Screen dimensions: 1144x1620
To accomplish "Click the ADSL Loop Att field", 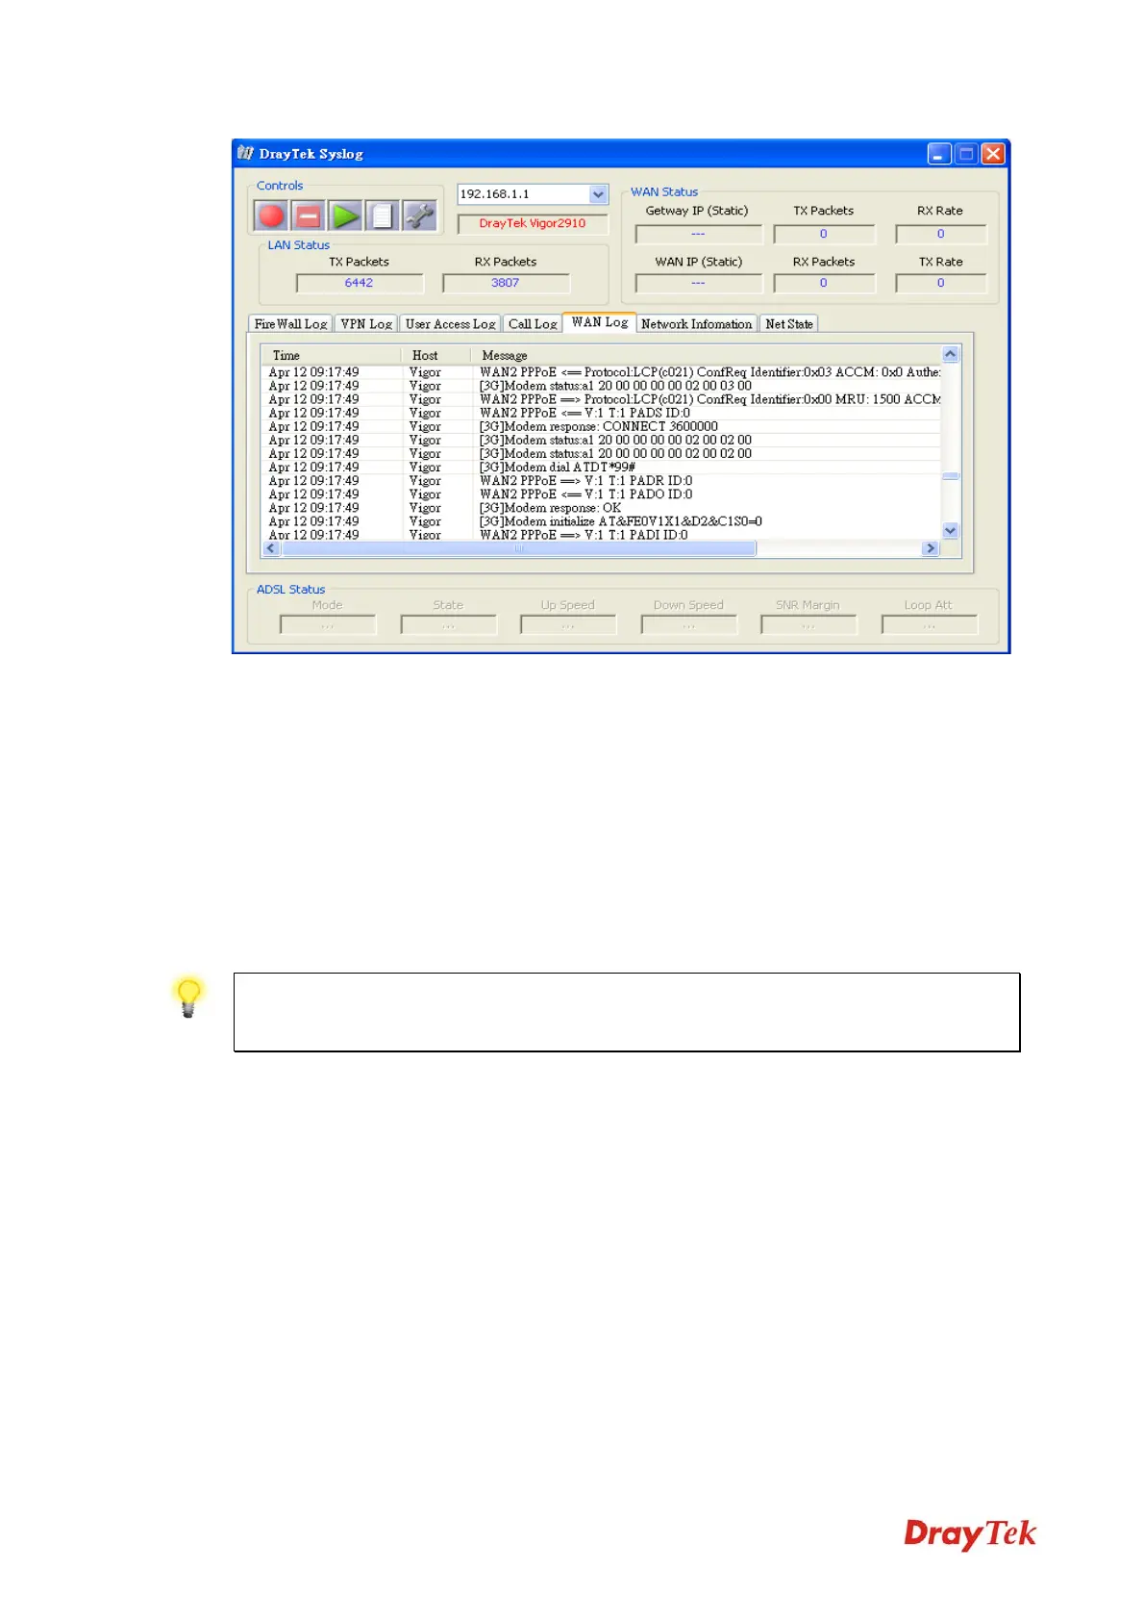I will point(930,625).
